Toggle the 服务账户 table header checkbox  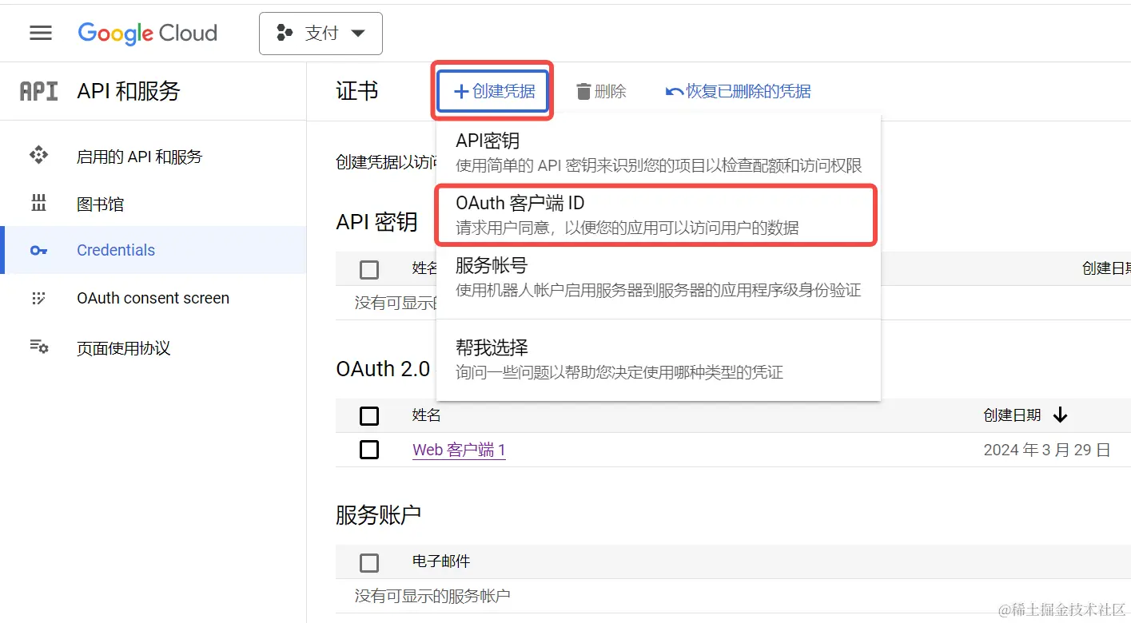[369, 563]
